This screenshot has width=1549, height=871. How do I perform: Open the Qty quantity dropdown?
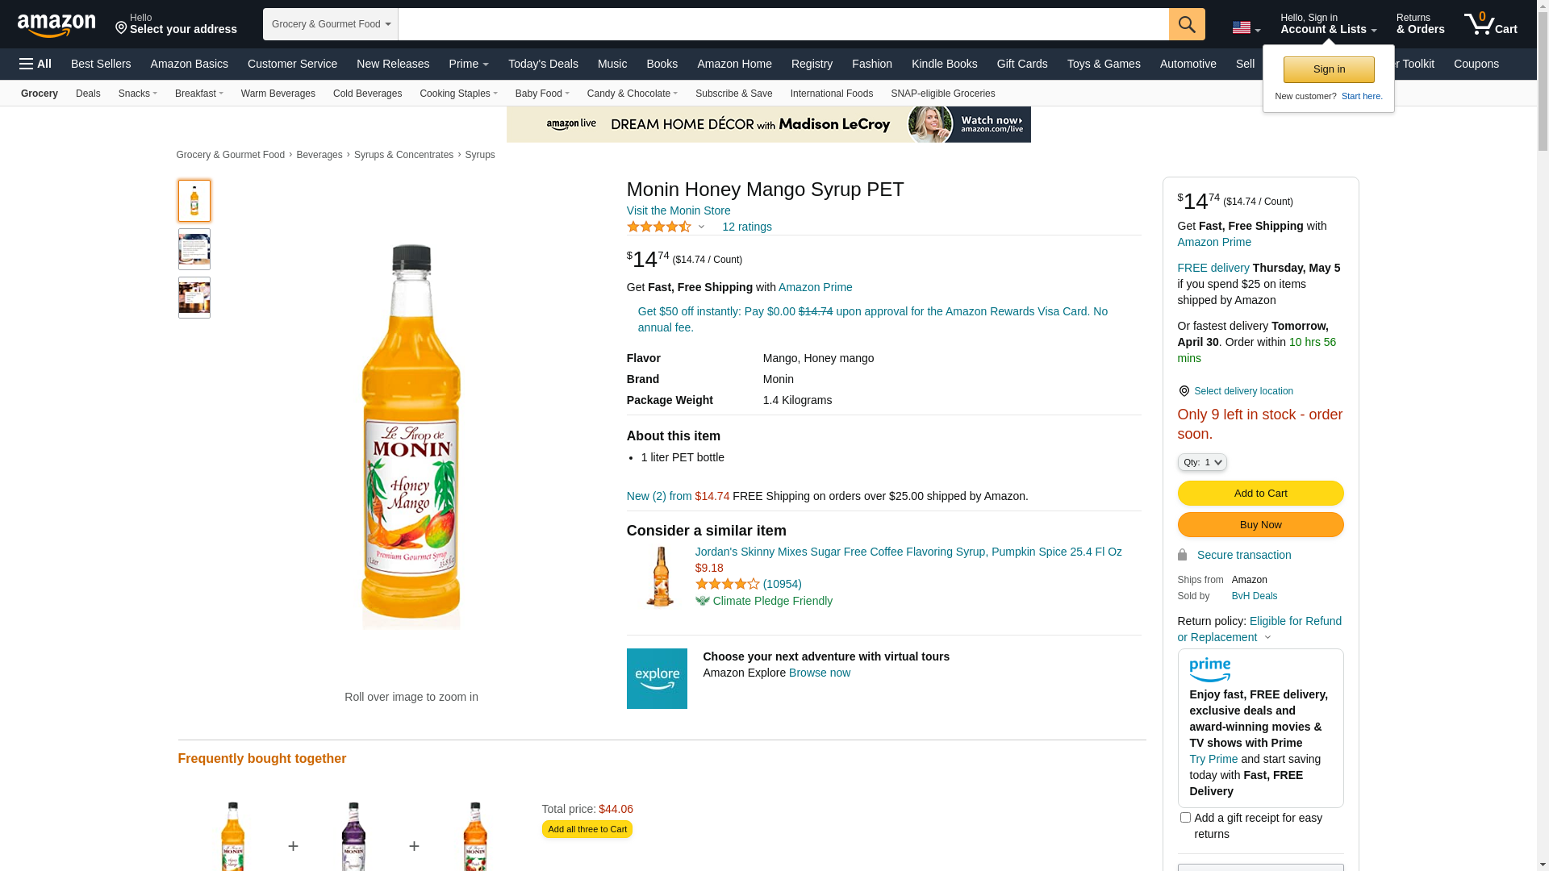pyautogui.click(x=1201, y=462)
